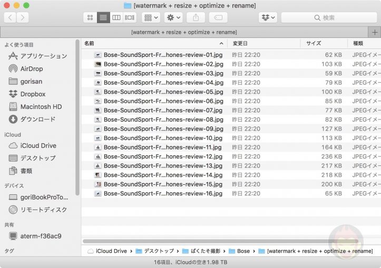Open the gear action menu
Screen dimensions: 381x268
(173, 17)
